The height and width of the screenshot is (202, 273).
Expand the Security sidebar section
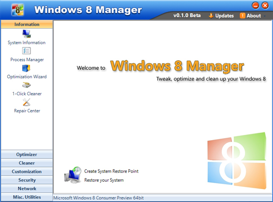pos(26,180)
